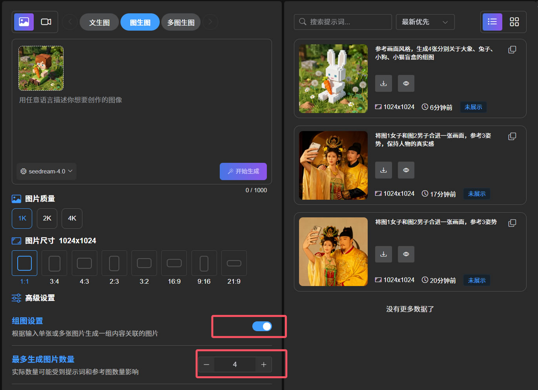Click 未展示 tag on rabbit result
The image size is (538, 390).
[473, 107]
